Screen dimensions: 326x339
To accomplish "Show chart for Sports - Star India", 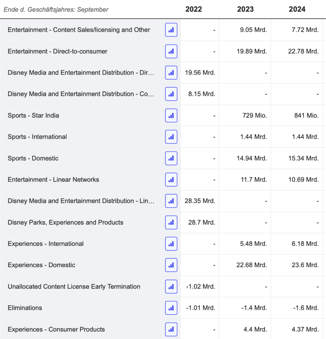I will pos(171,116).
